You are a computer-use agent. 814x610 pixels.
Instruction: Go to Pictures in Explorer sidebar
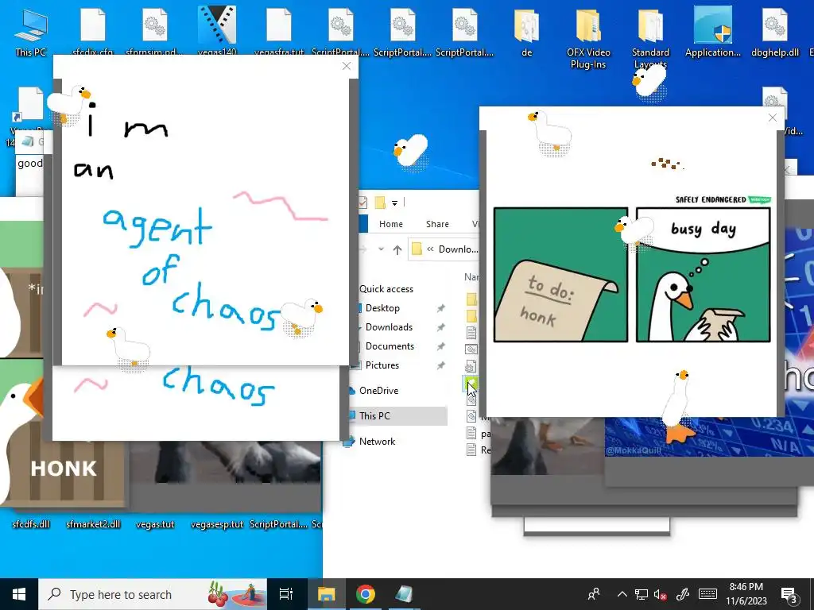382,365
